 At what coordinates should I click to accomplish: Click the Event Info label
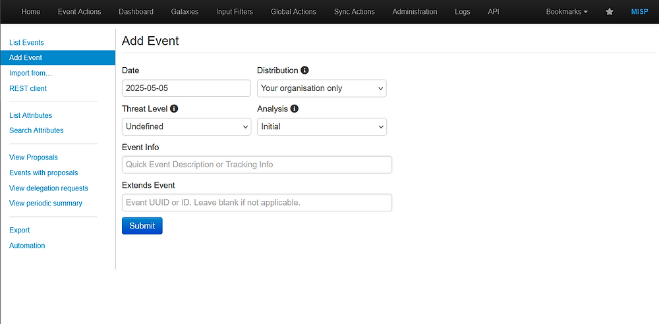coord(140,147)
